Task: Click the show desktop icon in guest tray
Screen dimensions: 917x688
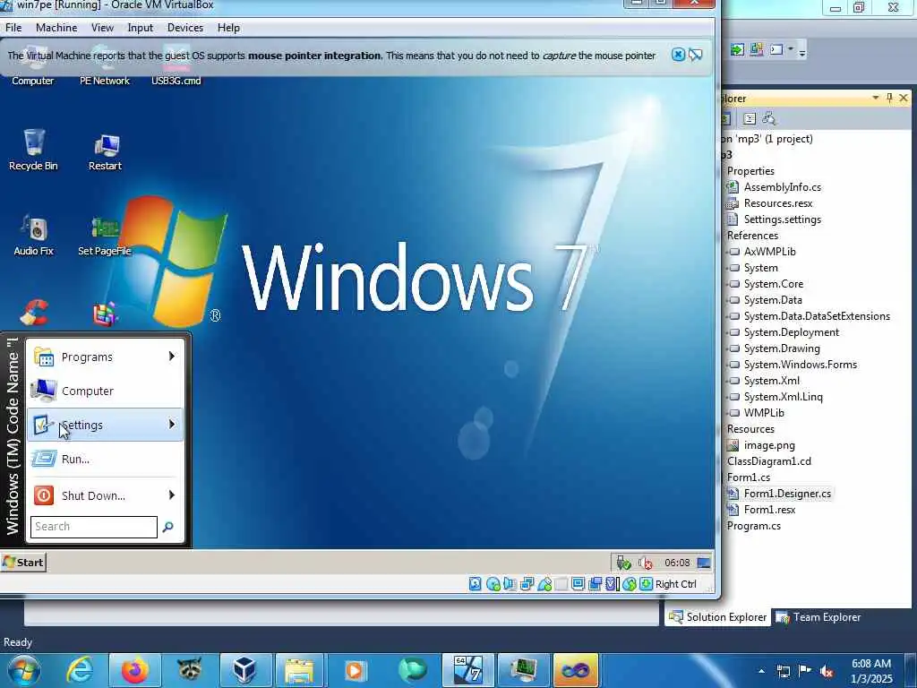Action: (704, 563)
